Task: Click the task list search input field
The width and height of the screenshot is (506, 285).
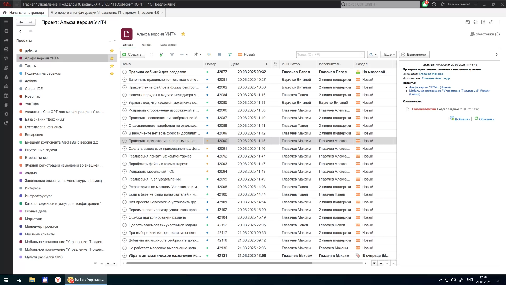Action: [327, 54]
